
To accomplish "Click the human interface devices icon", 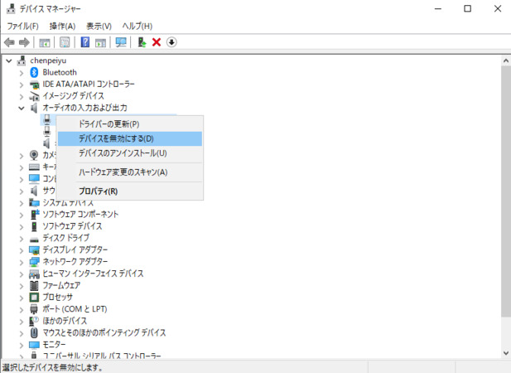I will (34, 274).
